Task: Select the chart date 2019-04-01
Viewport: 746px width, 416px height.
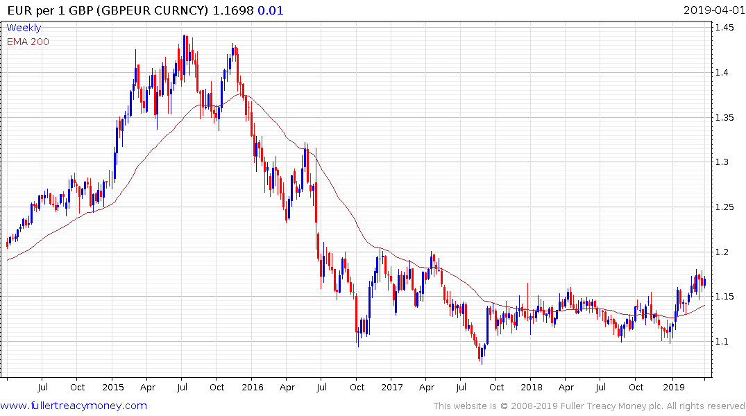Action: click(714, 10)
